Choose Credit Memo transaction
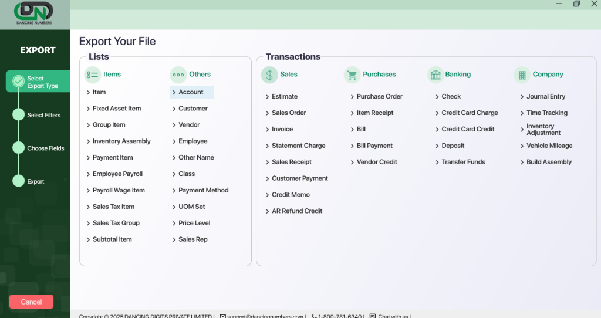 (291, 195)
